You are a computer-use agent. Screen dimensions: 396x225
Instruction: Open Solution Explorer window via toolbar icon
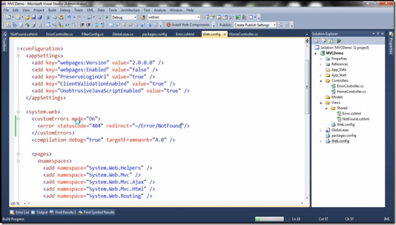click(x=206, y=17)
